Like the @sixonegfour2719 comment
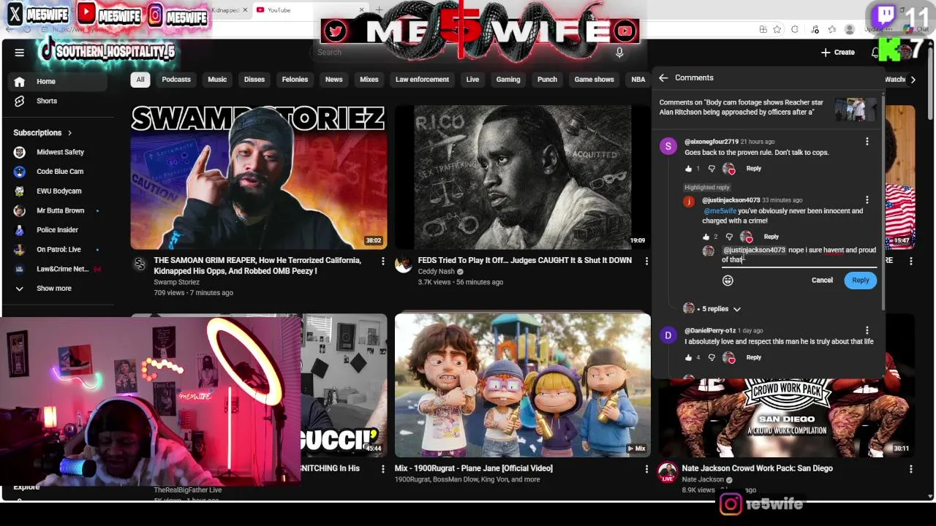 coord(689,169)
